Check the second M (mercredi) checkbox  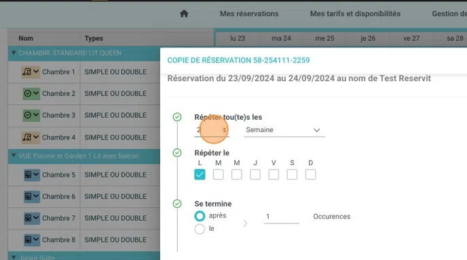tap(237, 175)
